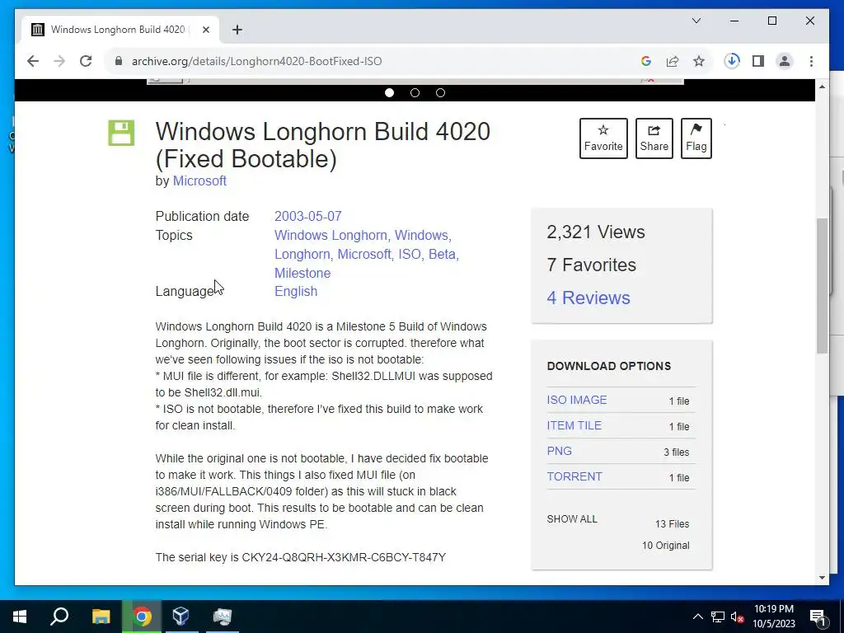Open the VirtualBox cube taskbar icon
Image resolution: width=844 pixels, height=633 pixels.
tap(181, 617)
